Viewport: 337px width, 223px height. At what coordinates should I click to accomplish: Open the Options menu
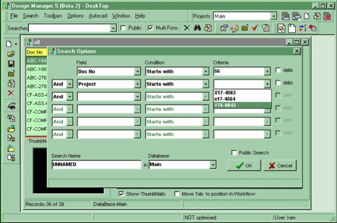pyautogui.click(x=75, y=16)
